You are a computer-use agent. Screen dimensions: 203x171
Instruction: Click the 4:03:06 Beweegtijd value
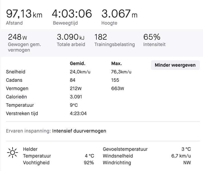click(x=72, y=14)
